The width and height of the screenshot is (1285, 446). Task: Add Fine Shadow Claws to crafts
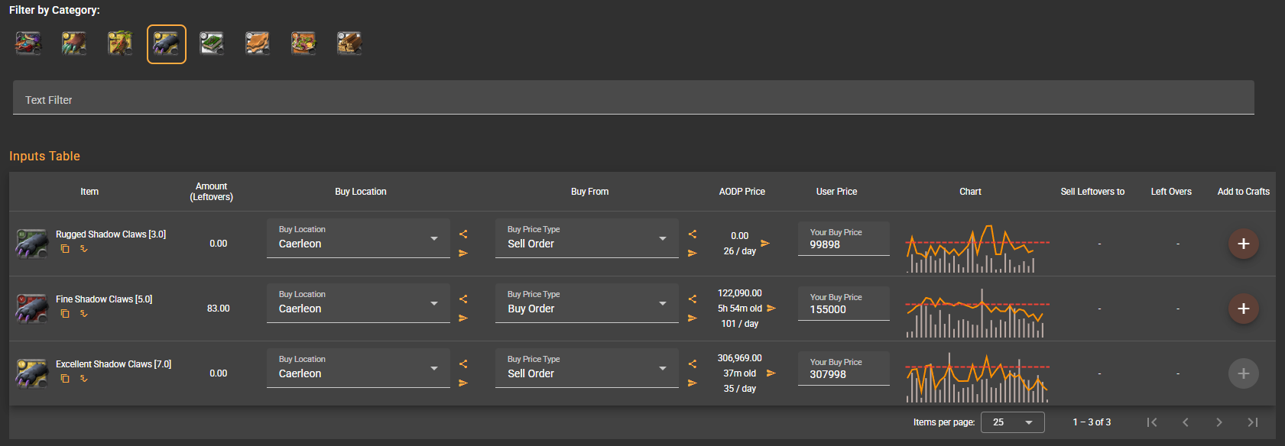[x=1243, y=309]
